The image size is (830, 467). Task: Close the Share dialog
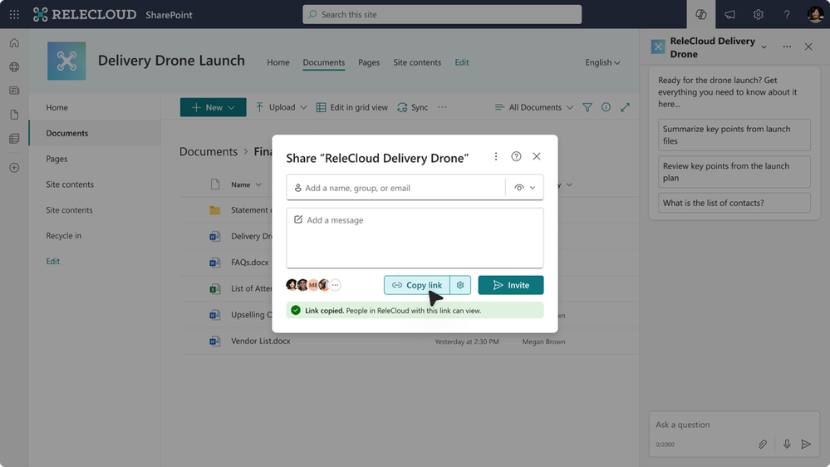tap(536, 156)
